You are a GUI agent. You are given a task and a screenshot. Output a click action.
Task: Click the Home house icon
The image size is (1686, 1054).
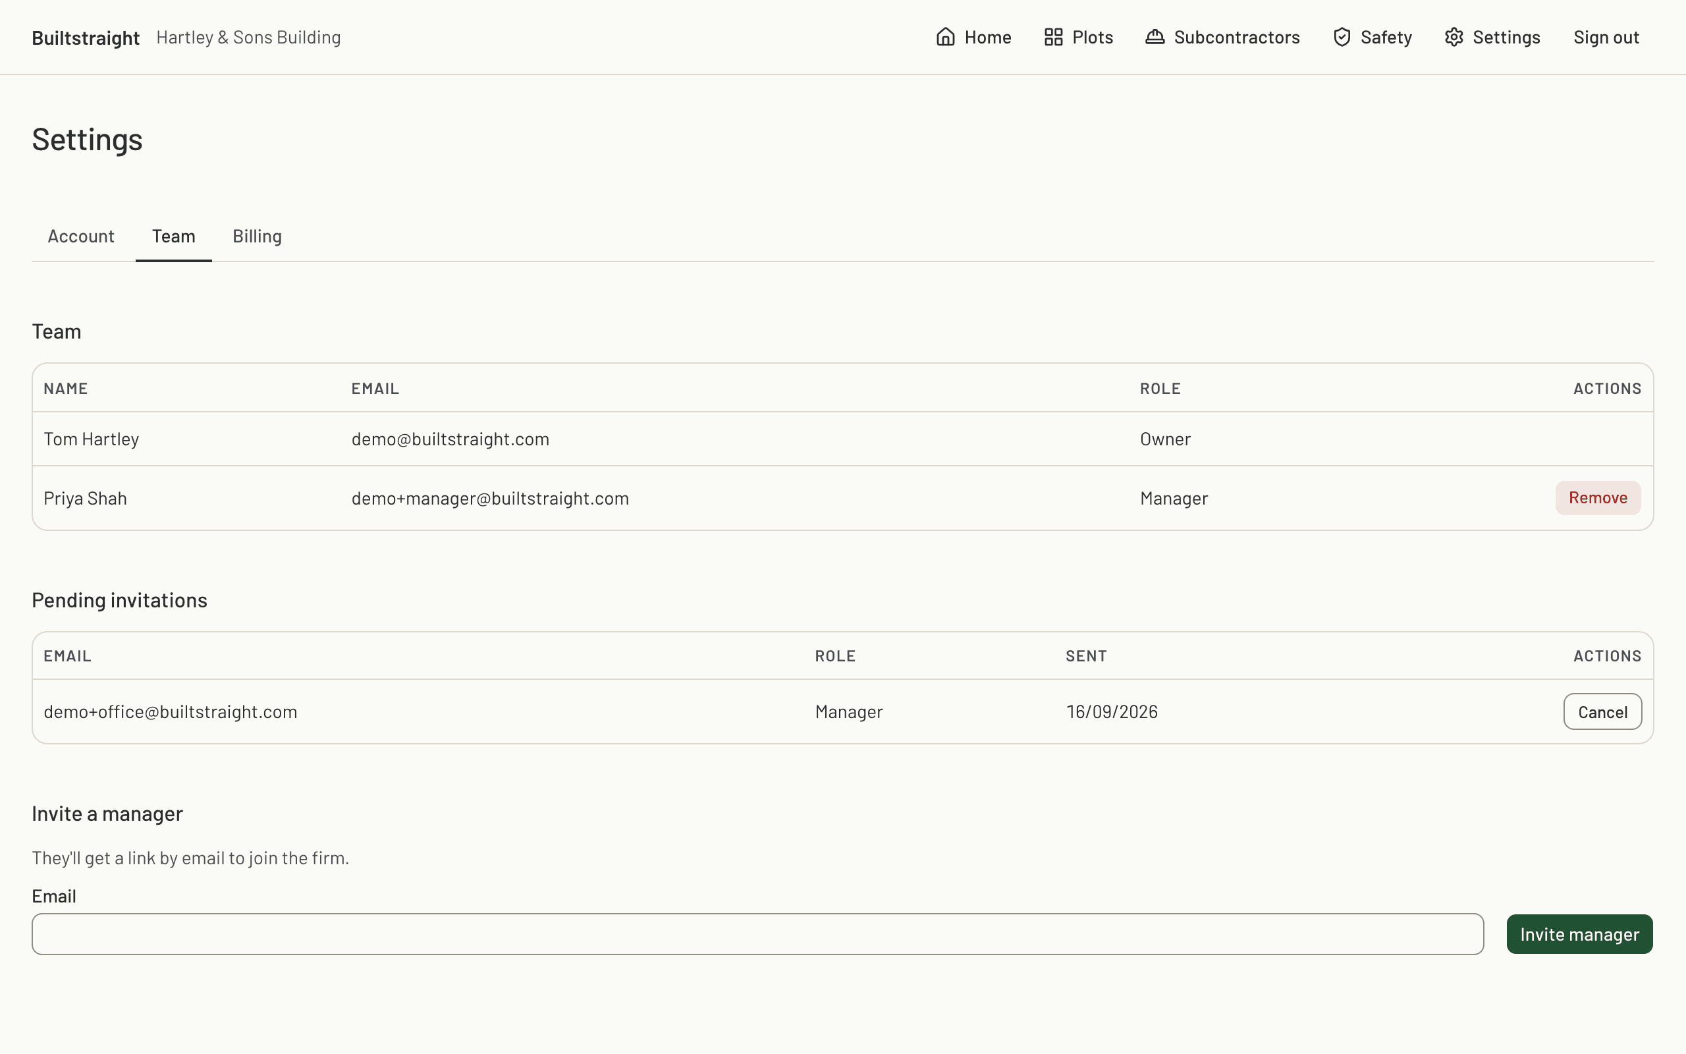click(x=946, y=37)
